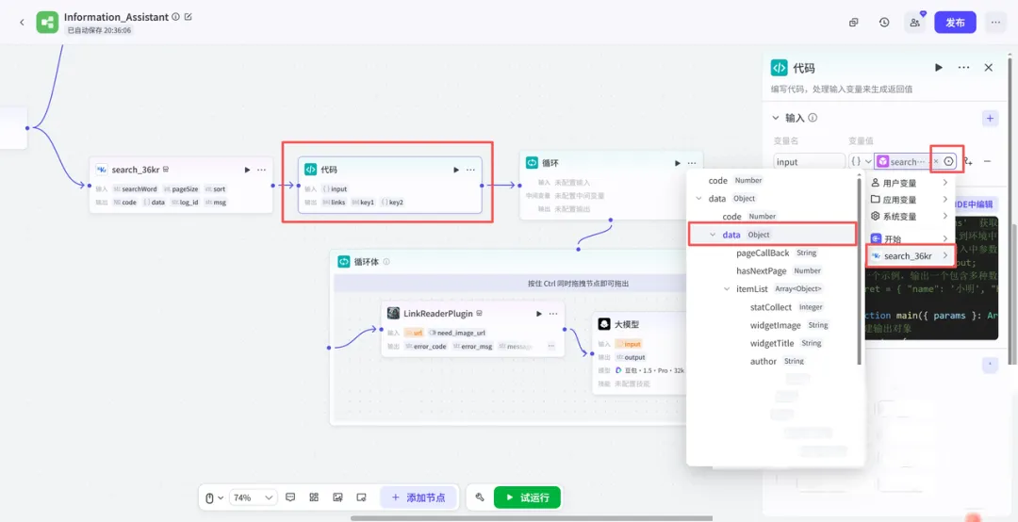
Task: Run the LinkReaderPlugin node
Action: 539,313
